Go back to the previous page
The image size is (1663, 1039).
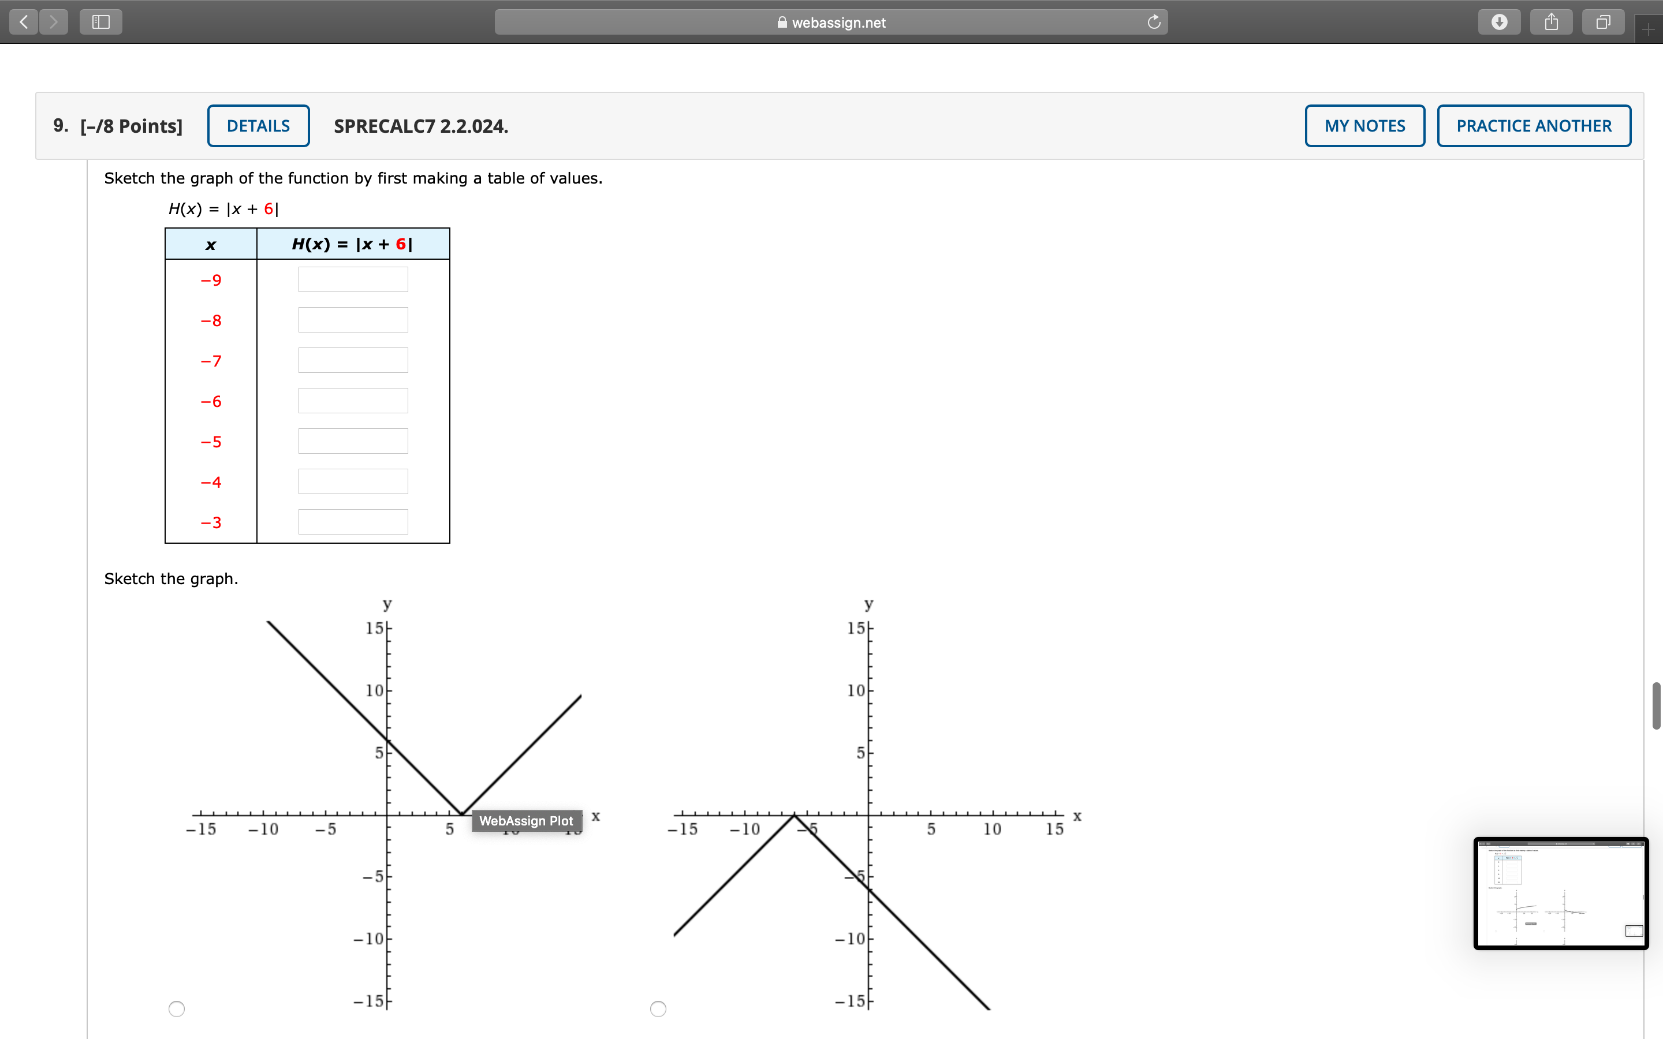click(x=24, y=22)
